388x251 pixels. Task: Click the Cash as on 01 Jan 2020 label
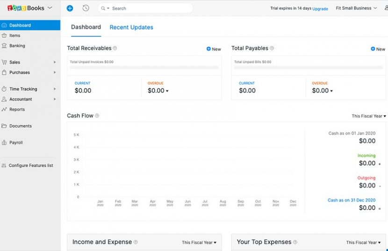tap(352, 133)
